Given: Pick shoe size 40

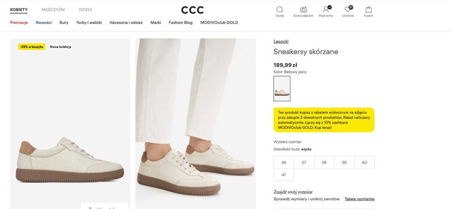Looking at the screenshot, I should (364, 162).
